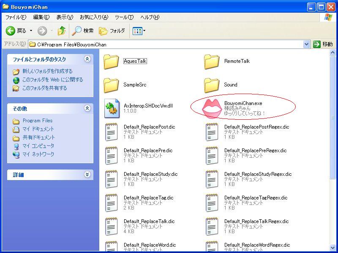Click the vertical scrollbar thumb
The width and height of the screenshot is (338, 253).
333,117
